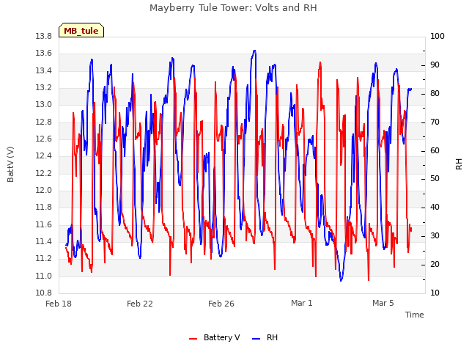Click the 12.4 voltage tick label
The image size is (469, 352).
click(x=43, y=156)
